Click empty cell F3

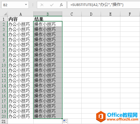(x=130, y=29)
